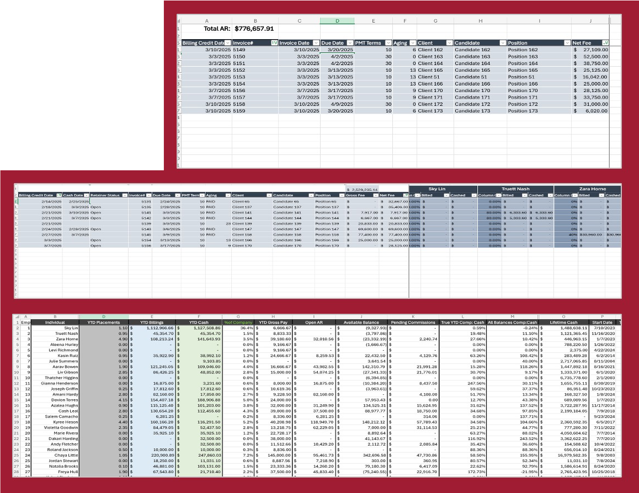
Task: Open Candidate filter in Total AR sheet
Action: coord(503,43)
